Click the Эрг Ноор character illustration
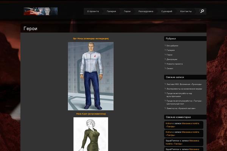 [x=91, y=76]
